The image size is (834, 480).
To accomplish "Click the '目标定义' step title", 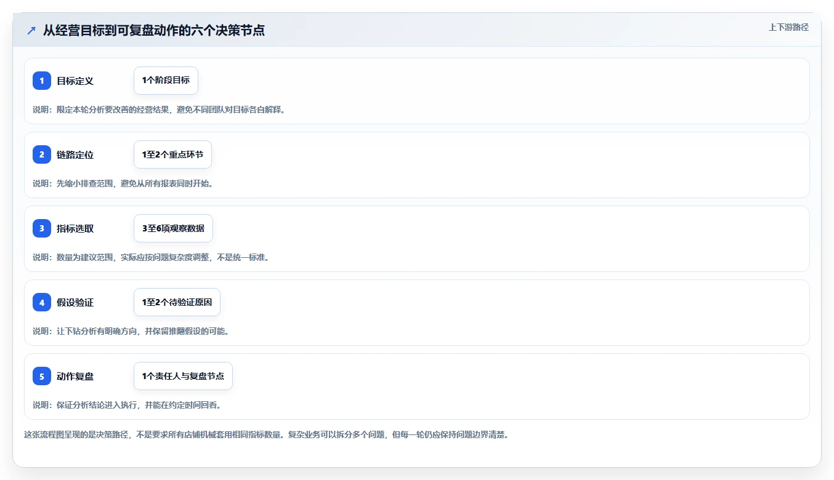I will (x=75, y=81).
